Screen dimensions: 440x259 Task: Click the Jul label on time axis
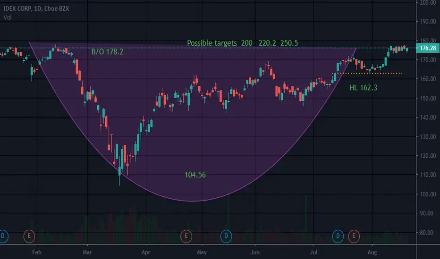click(x=313, y=252)
